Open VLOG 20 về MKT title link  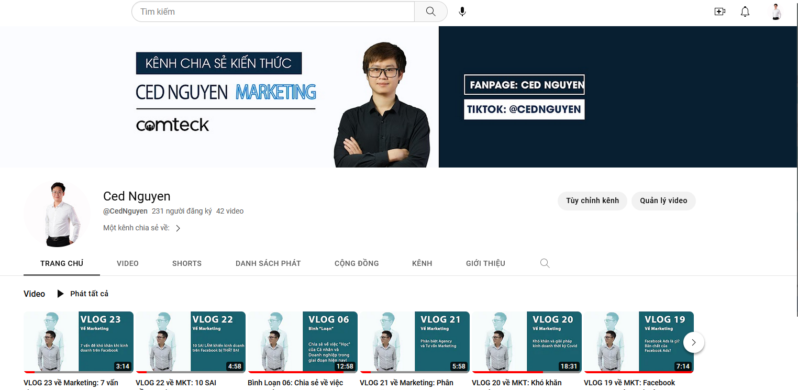(x=516, y=383)
